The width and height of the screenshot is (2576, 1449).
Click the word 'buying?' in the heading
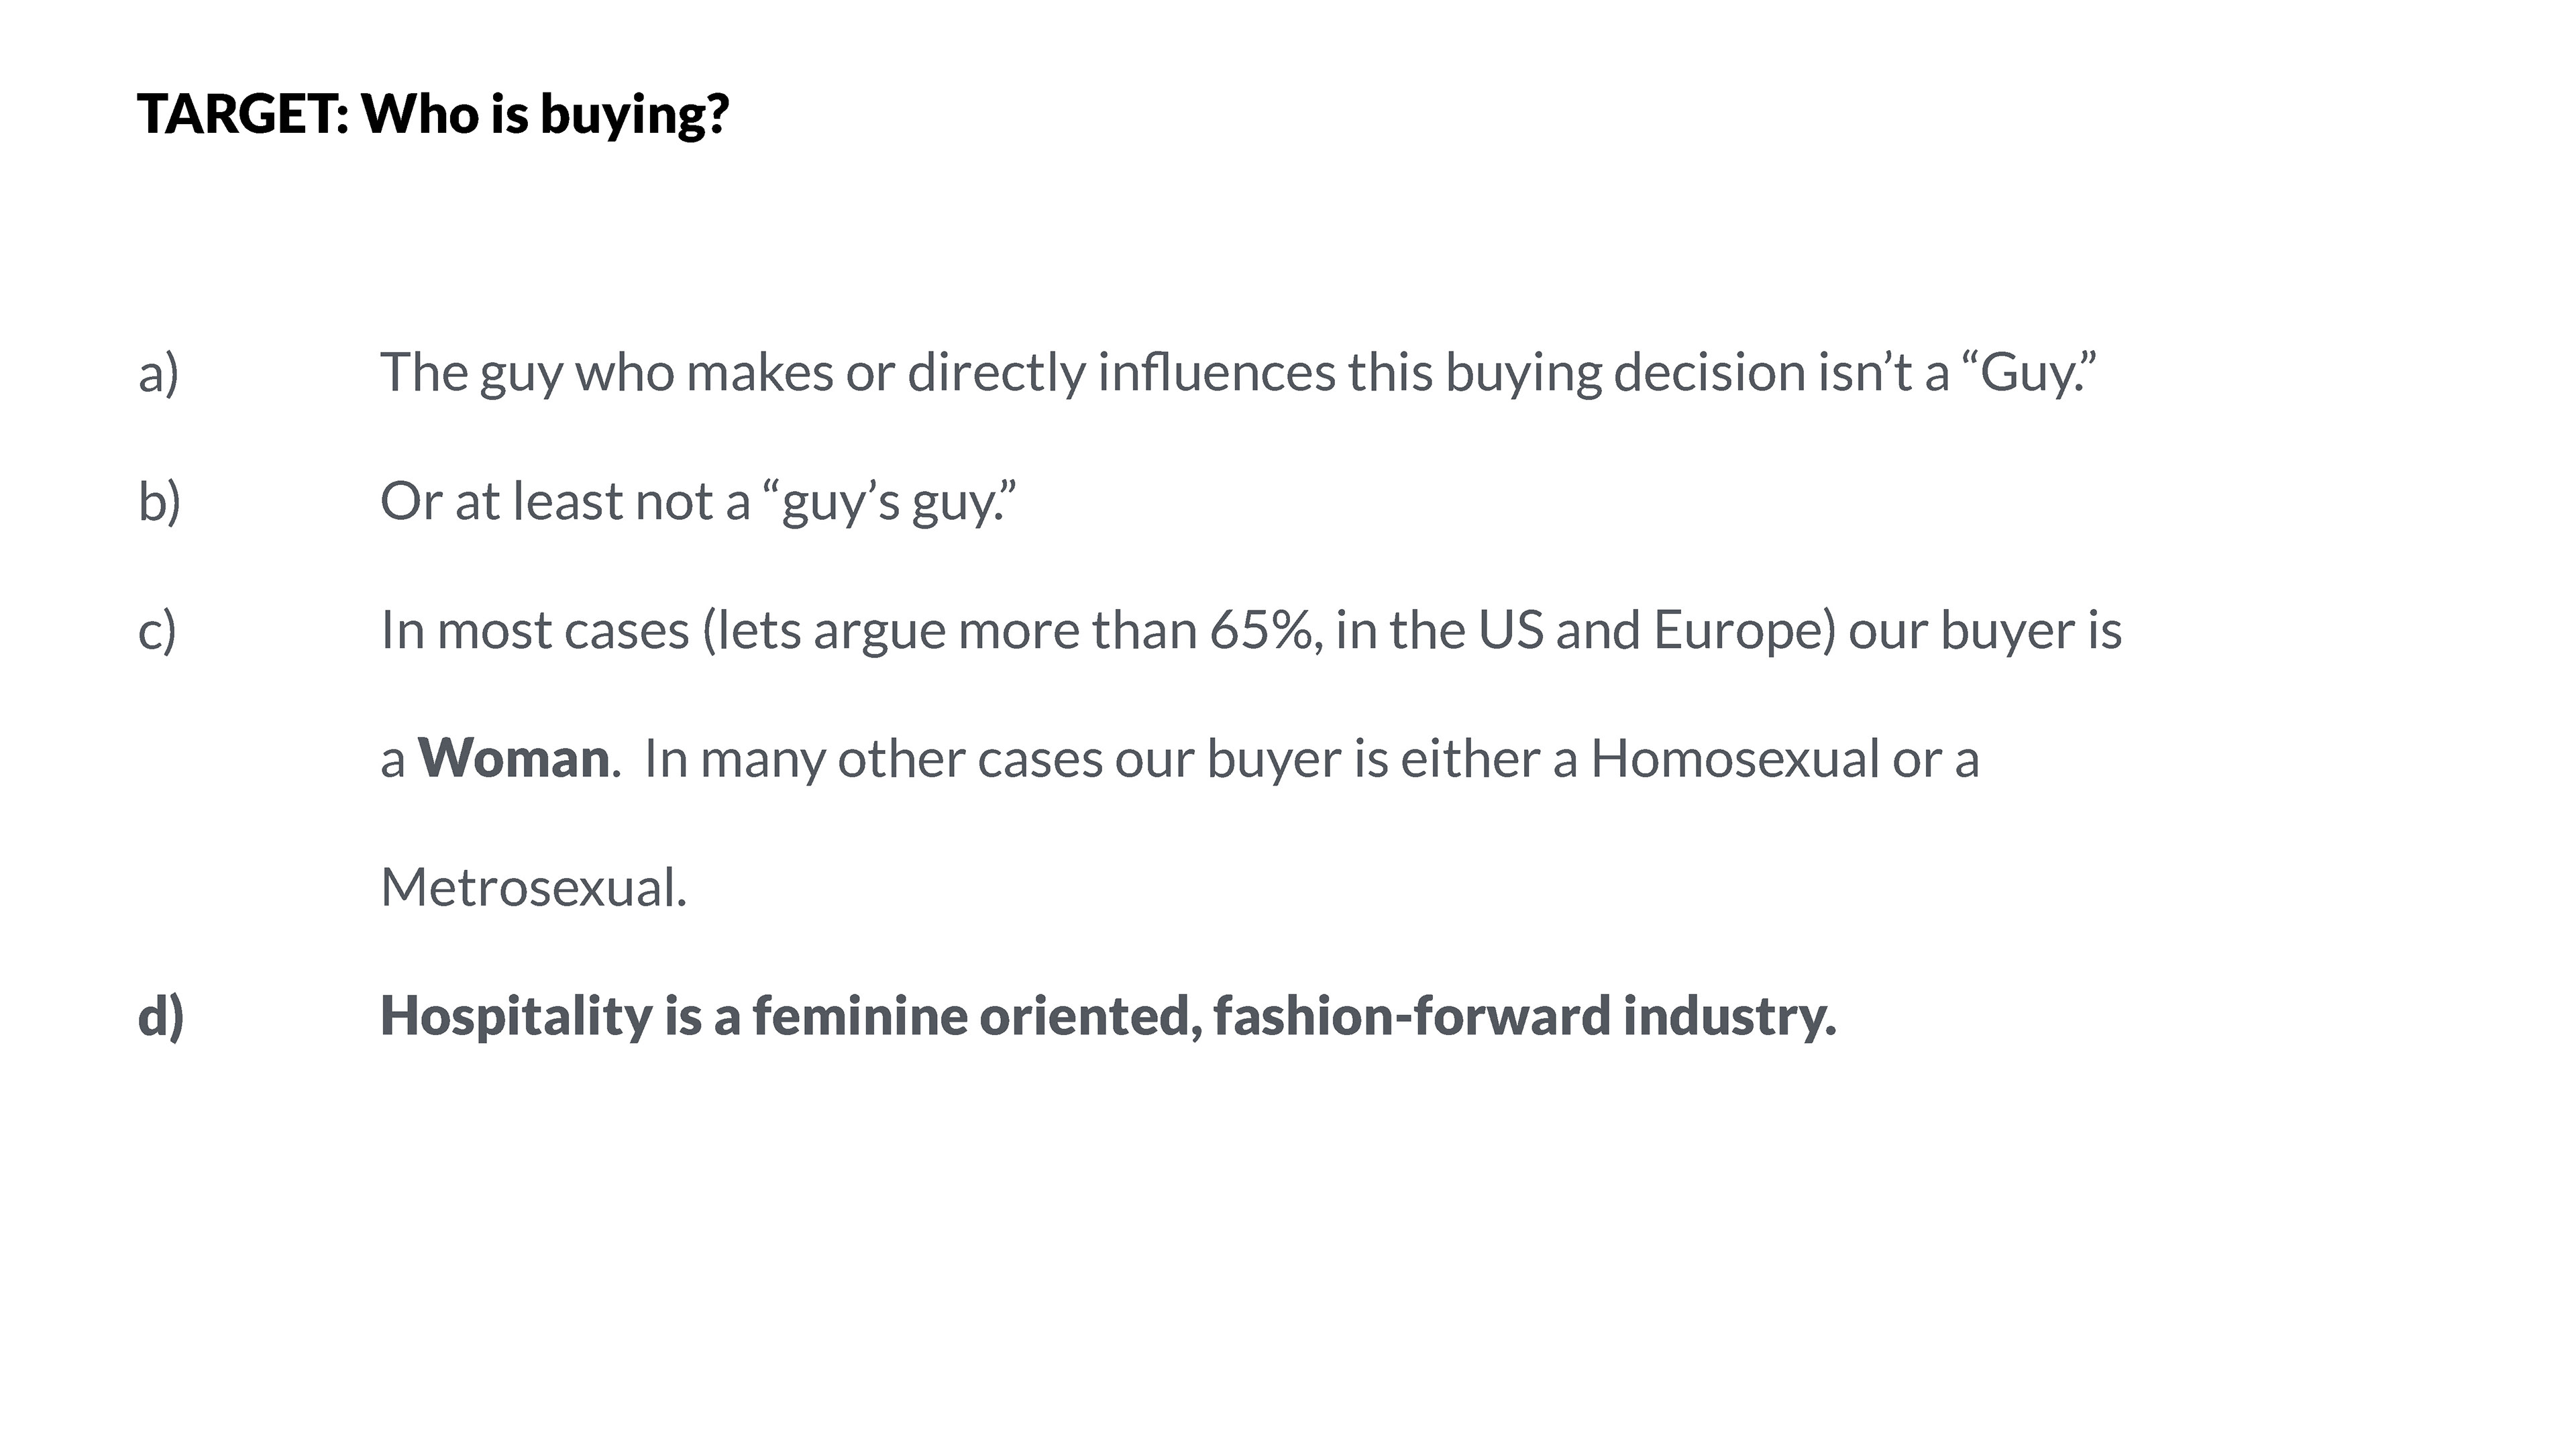click(635, 114)
